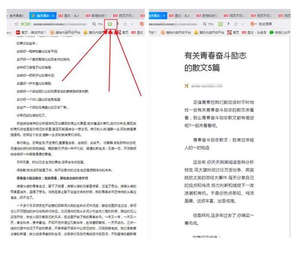297x260 pixels.
Task: Click the address bar URL in left window
Action: [x=60, y=24]
